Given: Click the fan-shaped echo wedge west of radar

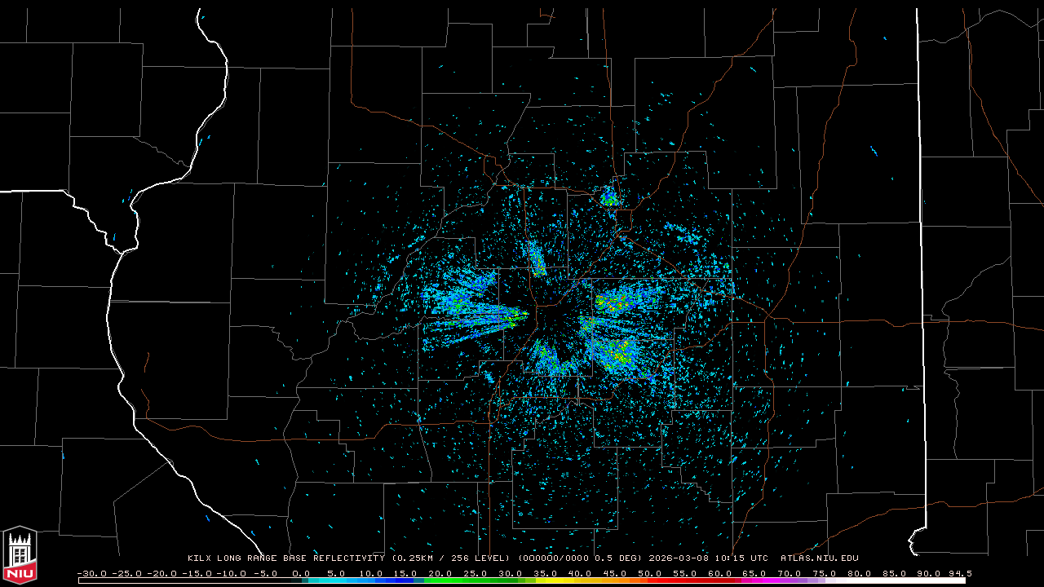Looking at the screenshot, I should pyautogui.click(x=473, y=310).
